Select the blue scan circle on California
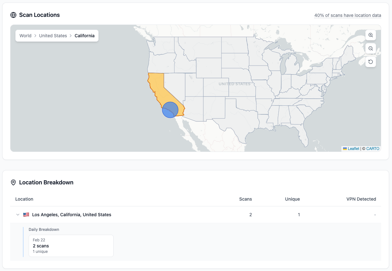The image size is (392, 271). point(170,110)
